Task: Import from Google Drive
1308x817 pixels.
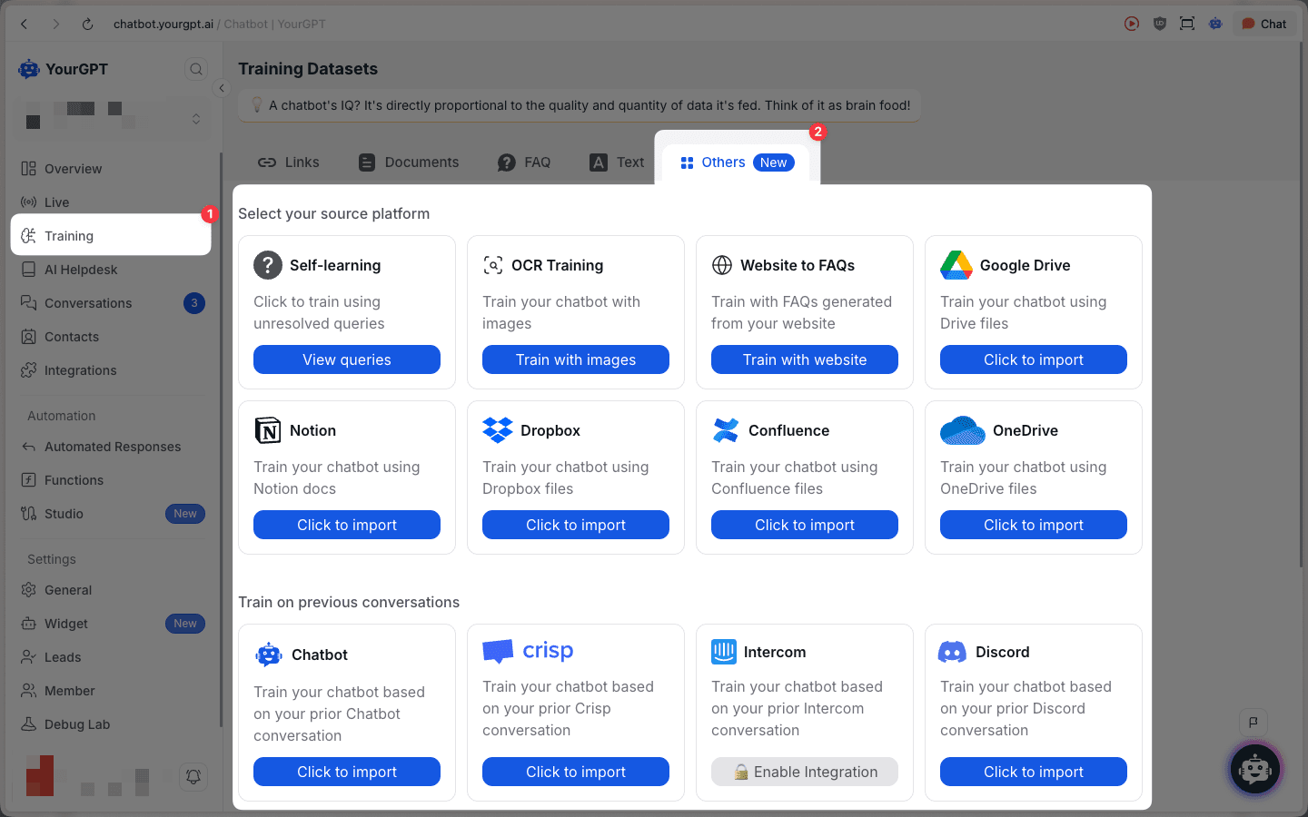Action: [1033, 359]
